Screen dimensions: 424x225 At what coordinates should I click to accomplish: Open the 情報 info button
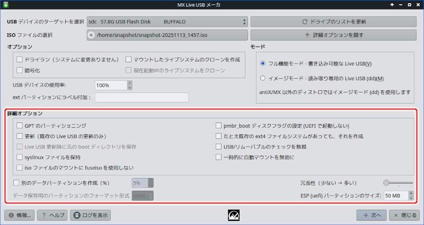(x=20, y=215)
